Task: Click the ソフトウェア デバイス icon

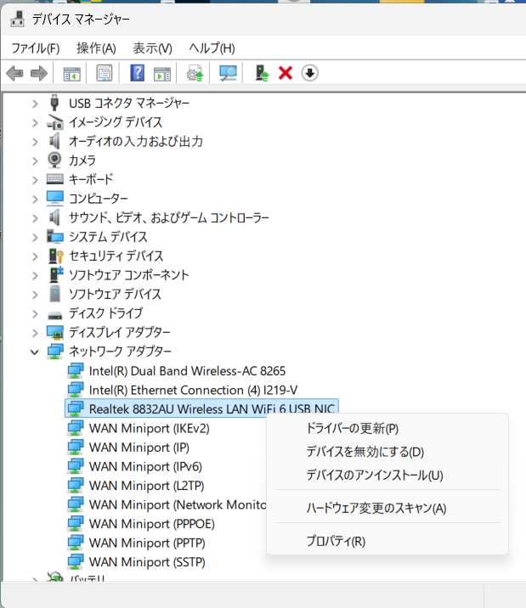Action: pos(54,294)
